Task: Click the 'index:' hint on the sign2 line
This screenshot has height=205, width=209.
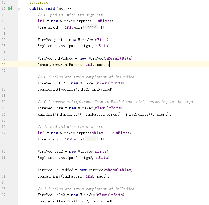Action: [91, 139]
